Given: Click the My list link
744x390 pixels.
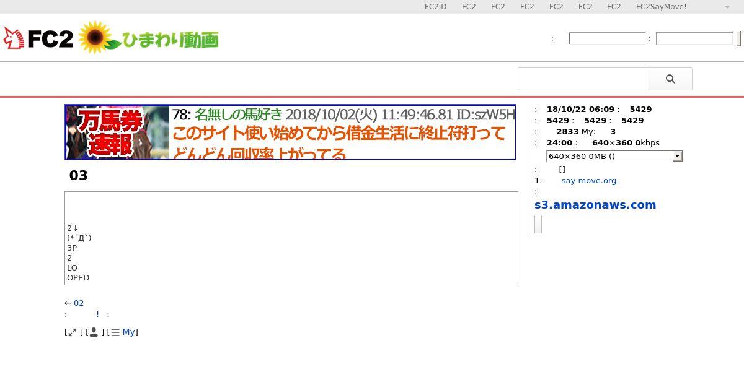Looking at the screenshot, I should click(128, 332).
